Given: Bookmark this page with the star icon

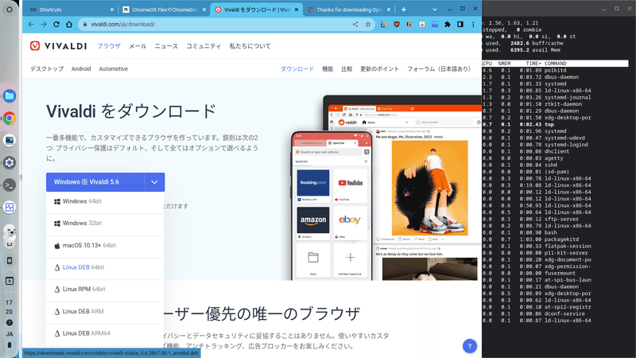Looking at the screenshot, I should [368, 25].
